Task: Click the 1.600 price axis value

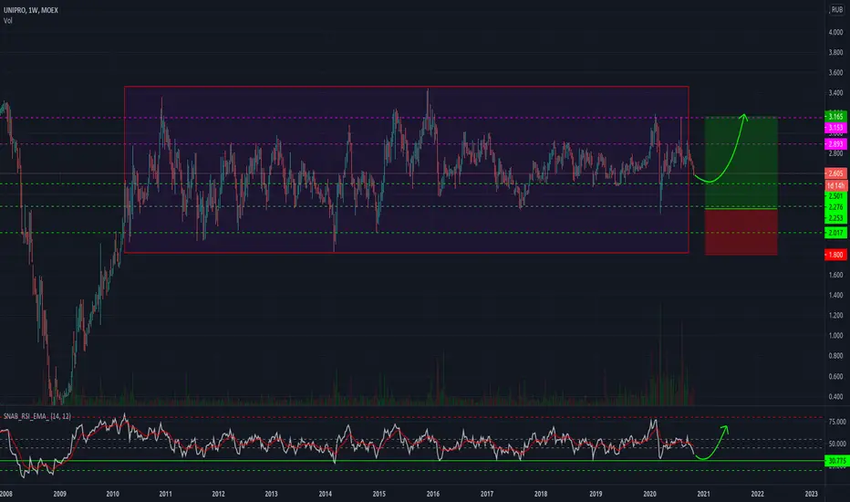Action: click(x=835, y=275)
